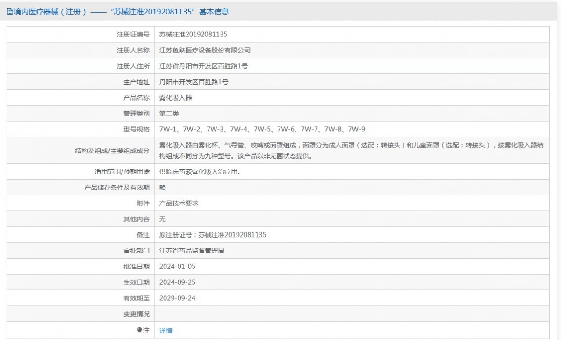Select product name 雾化吸入器
The width and height of the screenshot is (561, 340).
176,98
